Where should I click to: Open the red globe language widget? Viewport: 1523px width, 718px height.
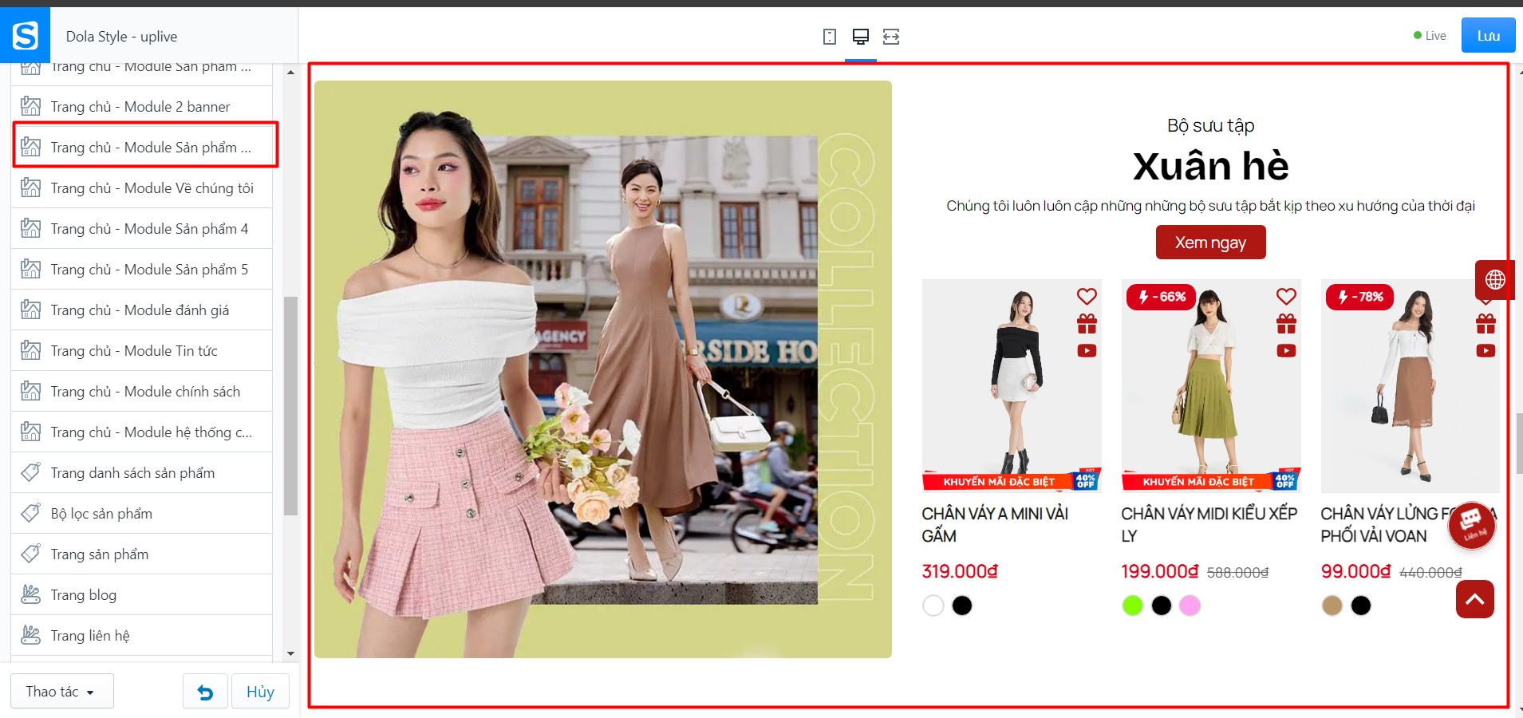(x=1494, y=280)
